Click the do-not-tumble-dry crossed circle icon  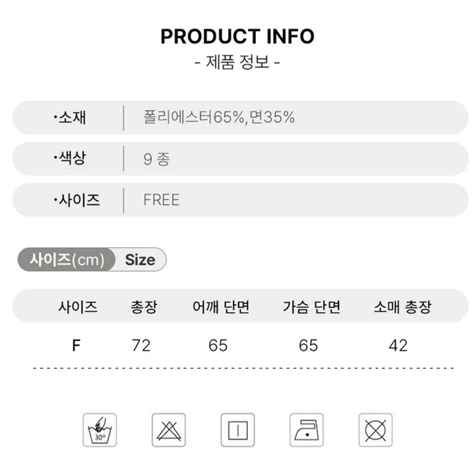point(376,430)
